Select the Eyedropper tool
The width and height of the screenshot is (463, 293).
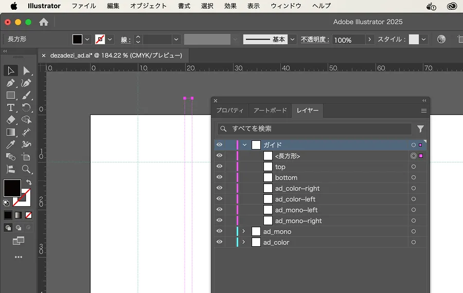tap(10, 144)
